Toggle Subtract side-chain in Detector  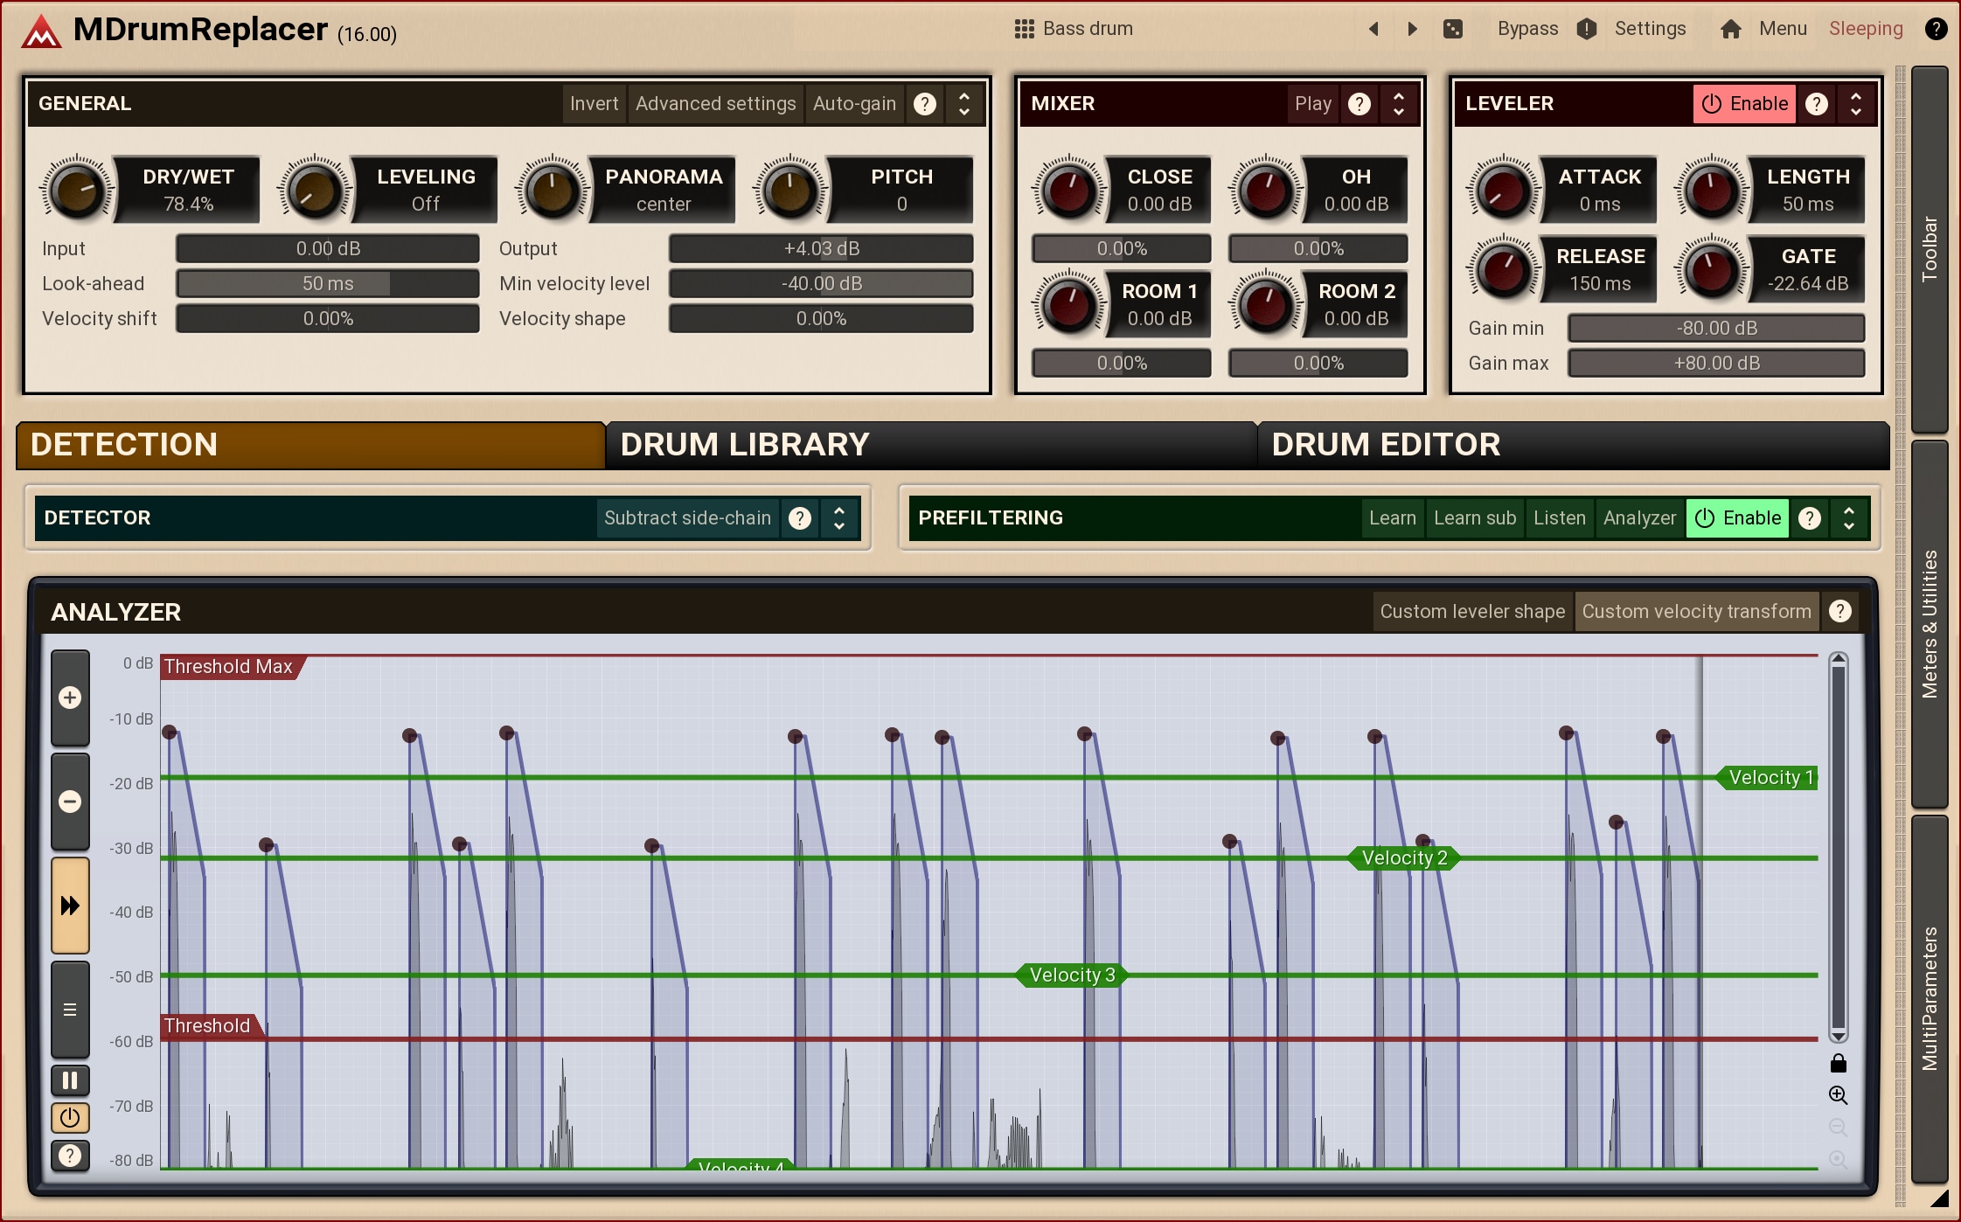(687, 518)
